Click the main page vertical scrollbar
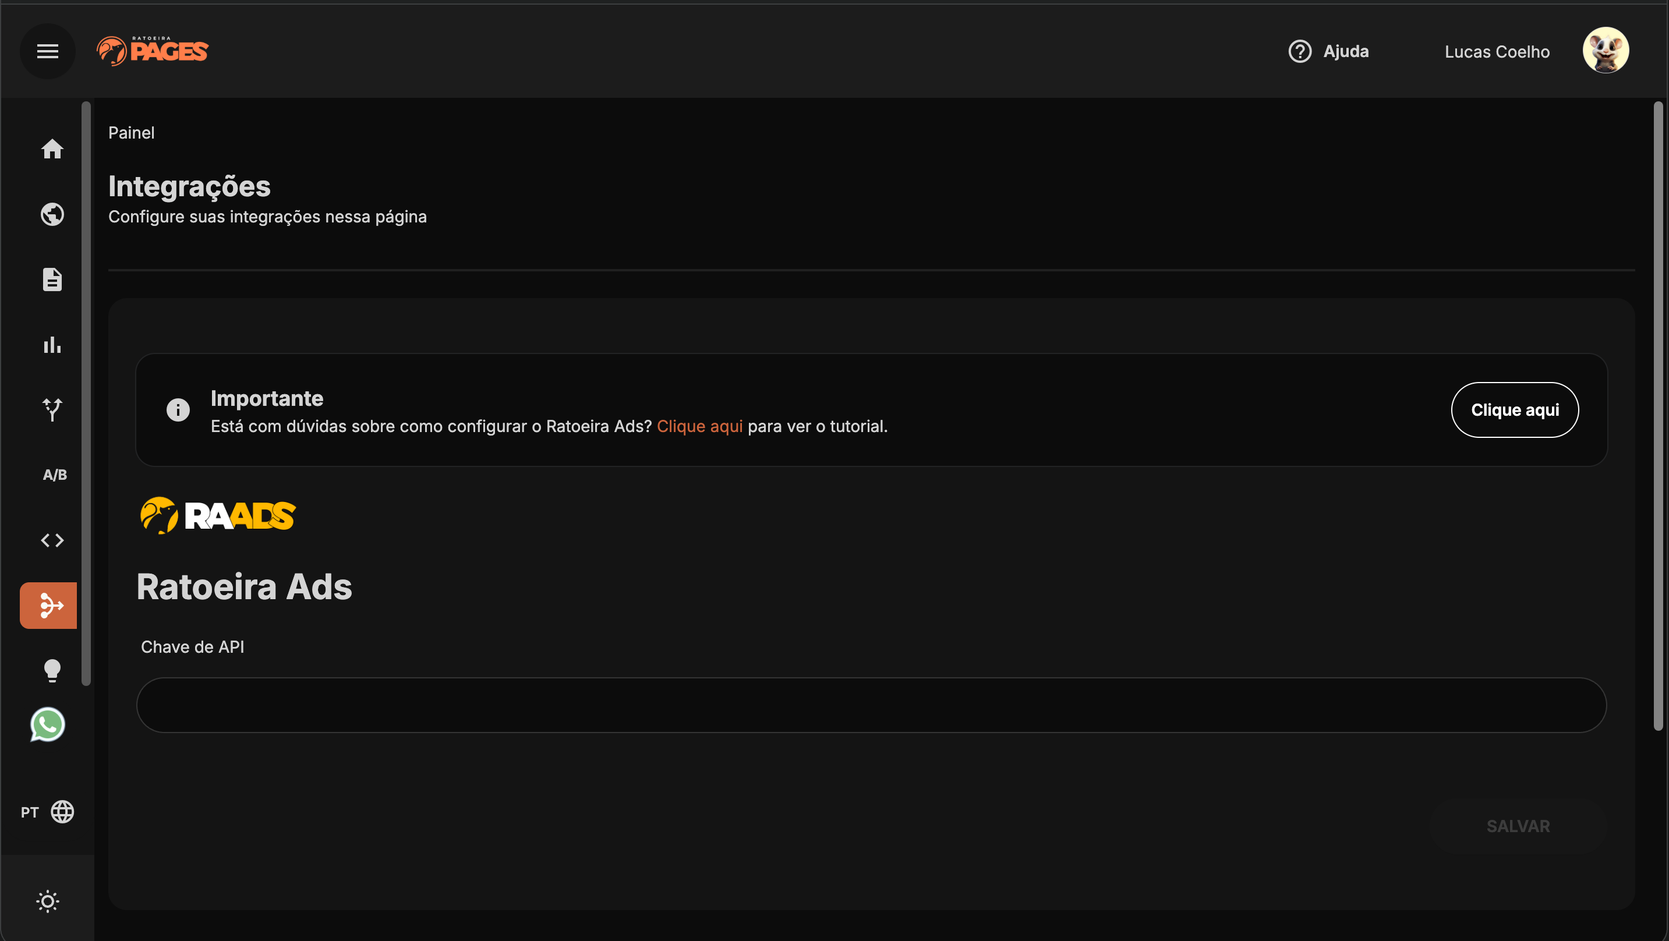The height and width of the screenshot is (941, 1669). 1658,416
